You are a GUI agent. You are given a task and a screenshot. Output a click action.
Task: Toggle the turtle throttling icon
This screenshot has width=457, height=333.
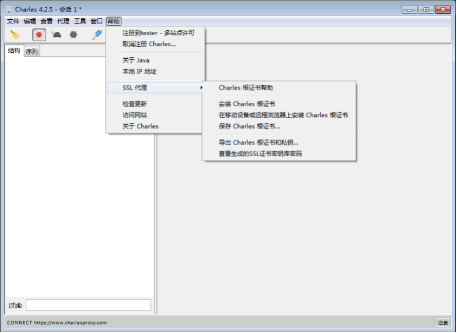click(x=57, y=35)
